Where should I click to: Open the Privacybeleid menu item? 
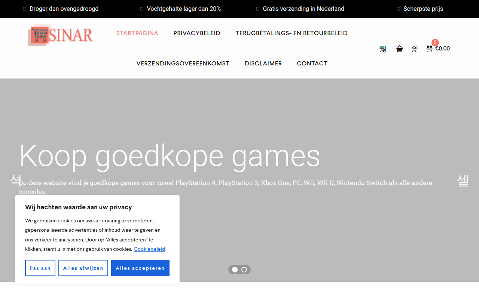[x=197, y=33]
